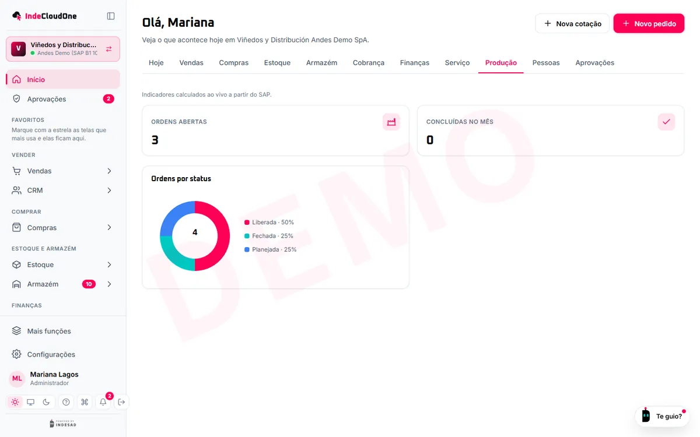Switch to the Aprovações tab

[595, 62]
